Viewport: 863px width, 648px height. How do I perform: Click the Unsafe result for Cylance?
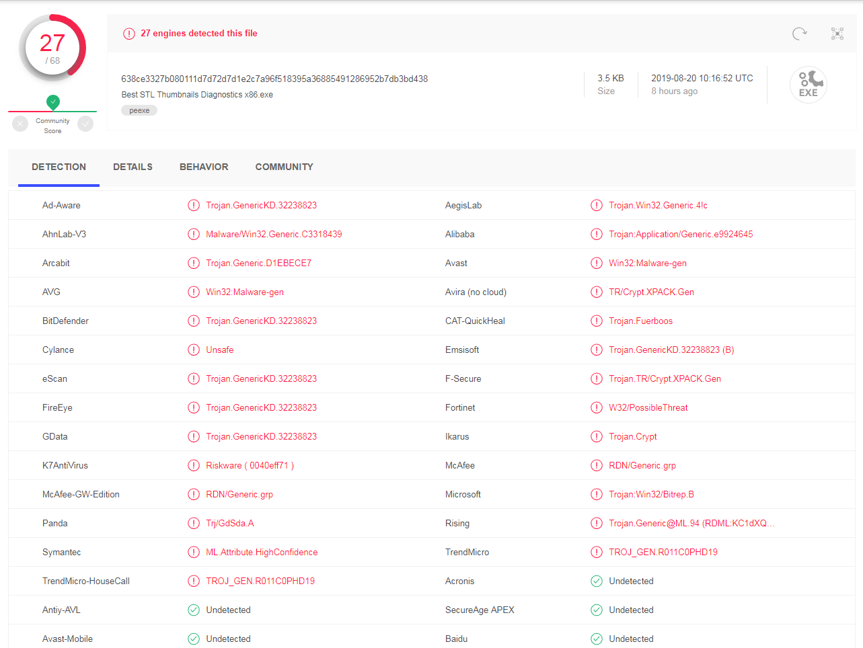(220, 350)
